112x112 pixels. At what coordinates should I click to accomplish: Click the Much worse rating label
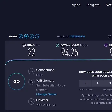pos(86,89)
